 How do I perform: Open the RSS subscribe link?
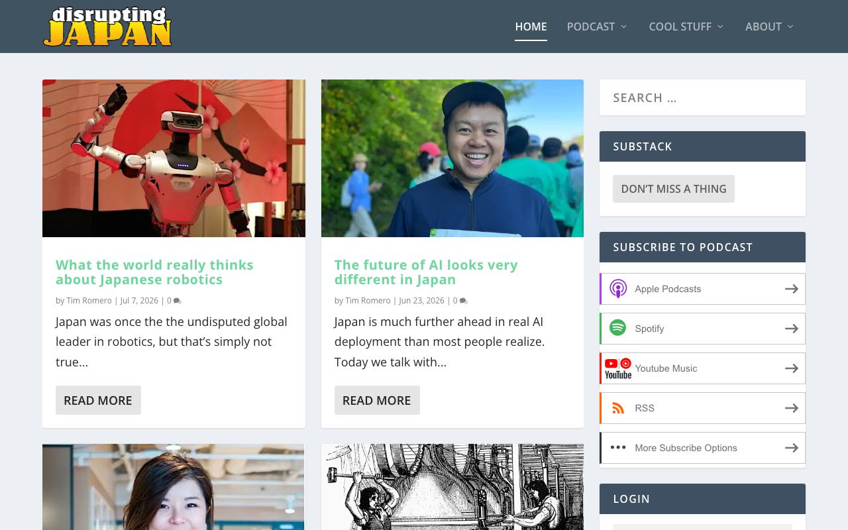click(702, 408)
